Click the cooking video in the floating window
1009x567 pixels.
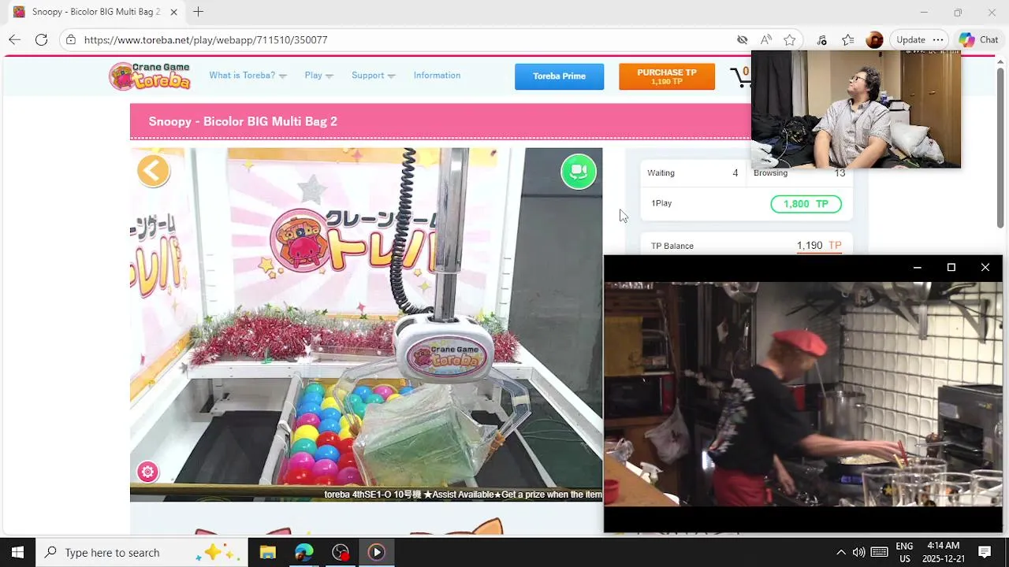[x=803, y=394]
